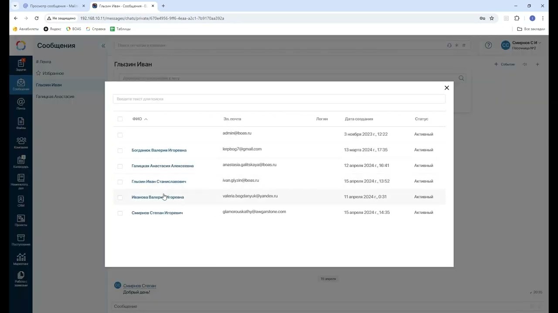Bookmark this page with star icon
This screenshot has height=313, width=558.
492,18
